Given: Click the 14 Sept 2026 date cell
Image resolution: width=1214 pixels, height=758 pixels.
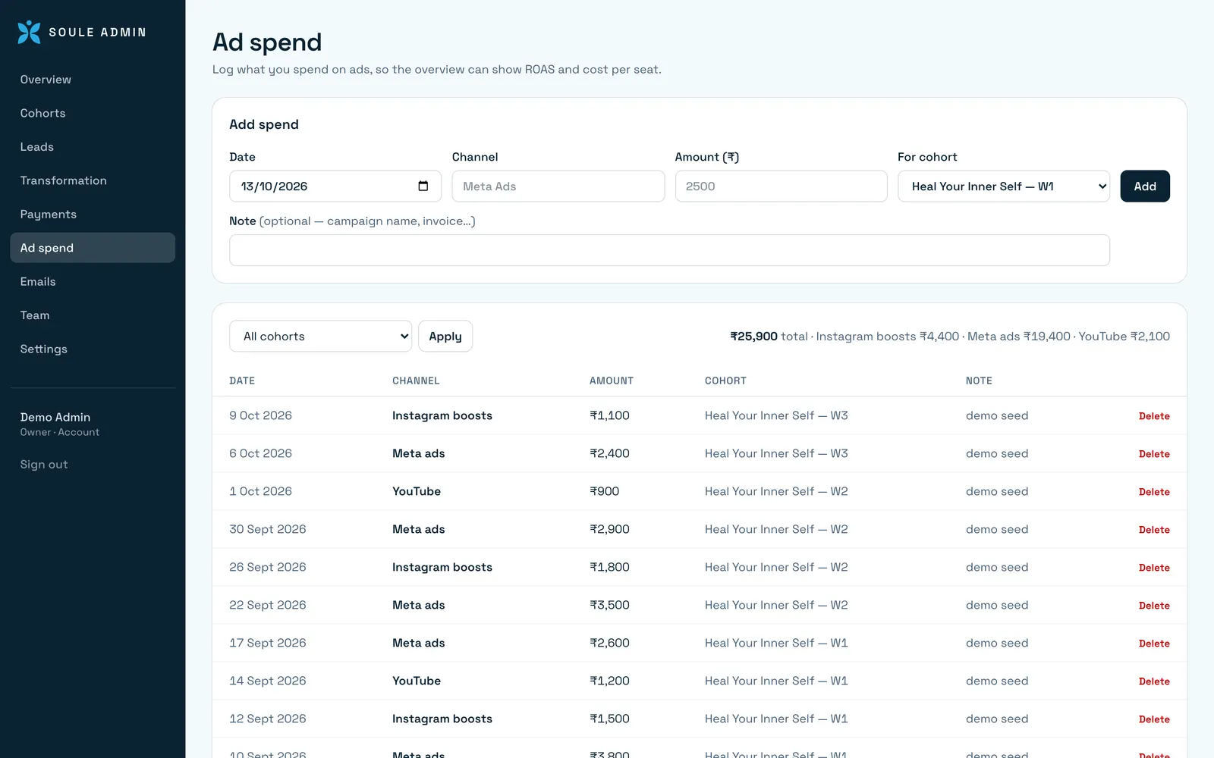Looking at the screenshot, I should click(268, 681).
